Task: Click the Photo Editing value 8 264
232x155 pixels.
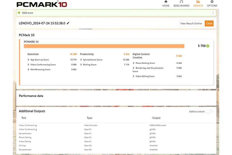Action: (179, 63)
